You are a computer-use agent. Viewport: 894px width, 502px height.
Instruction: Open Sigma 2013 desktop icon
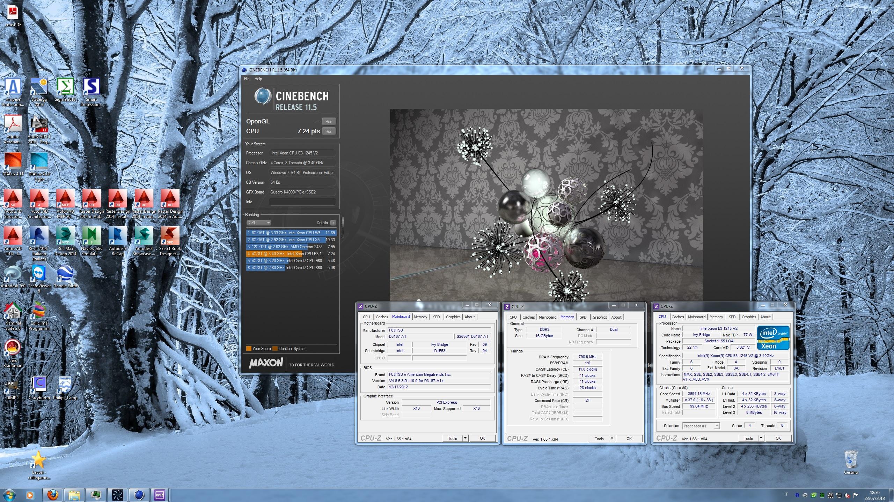(x=65, y=90)
